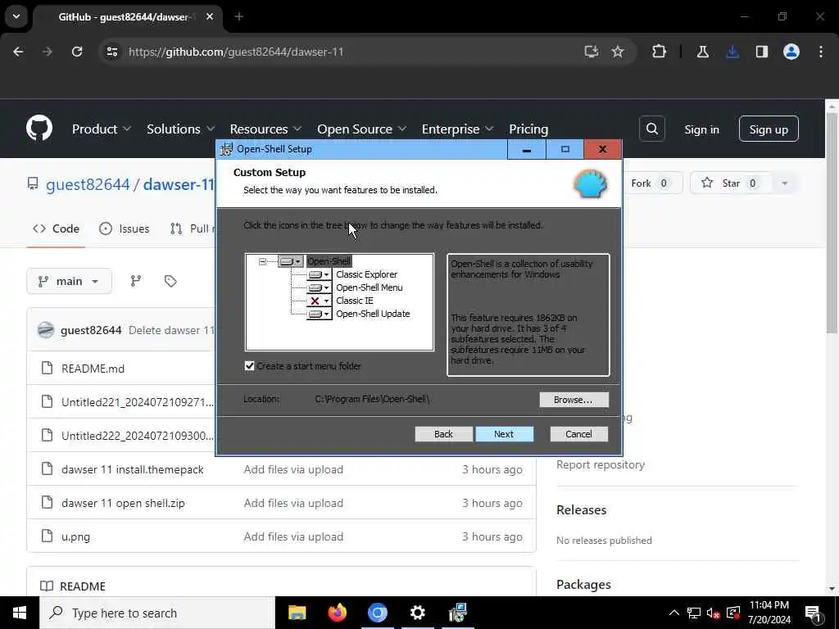Screen dimensions: 839x629
Task: Open dawser 11 open shell.zip file
Action: click(x=123, y=504)
